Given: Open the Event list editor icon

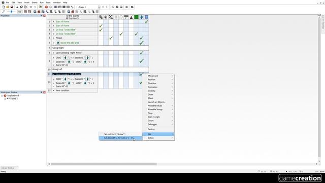Looking at the screenshot, I should tap(68, 7).
